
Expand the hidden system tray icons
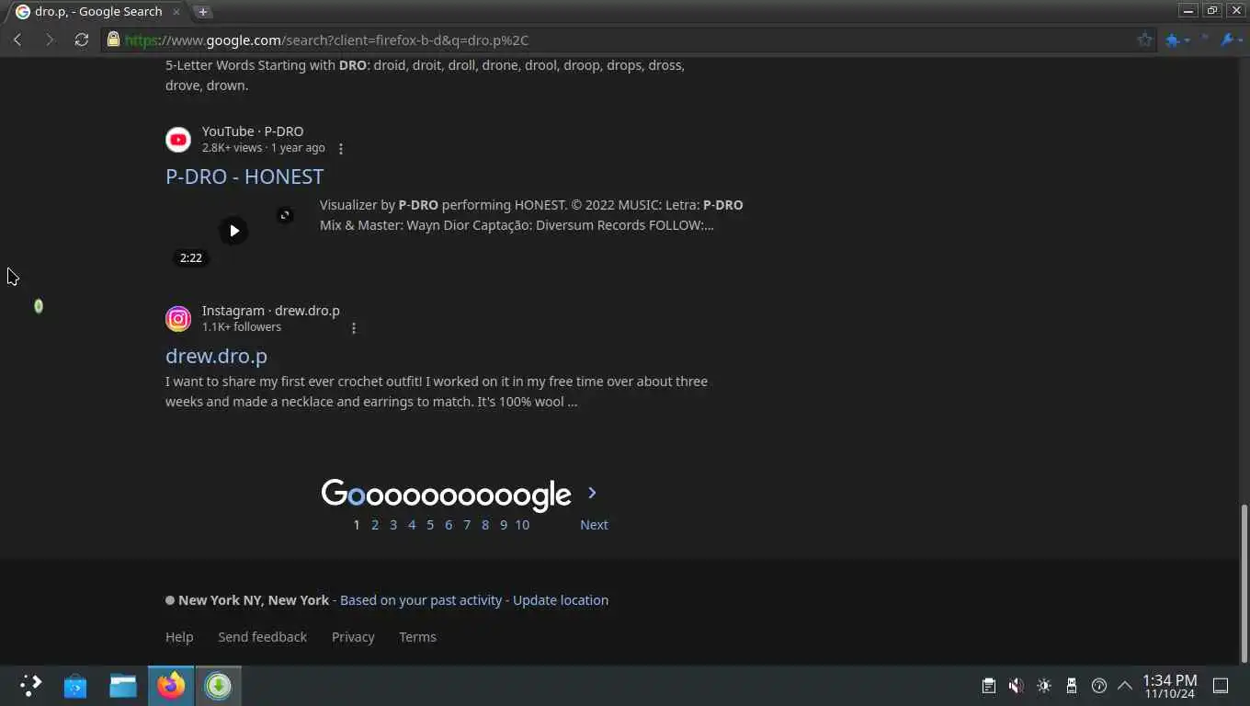point(1125,686)
